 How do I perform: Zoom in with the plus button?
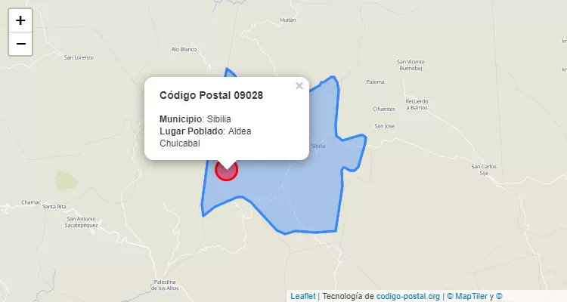20,20
